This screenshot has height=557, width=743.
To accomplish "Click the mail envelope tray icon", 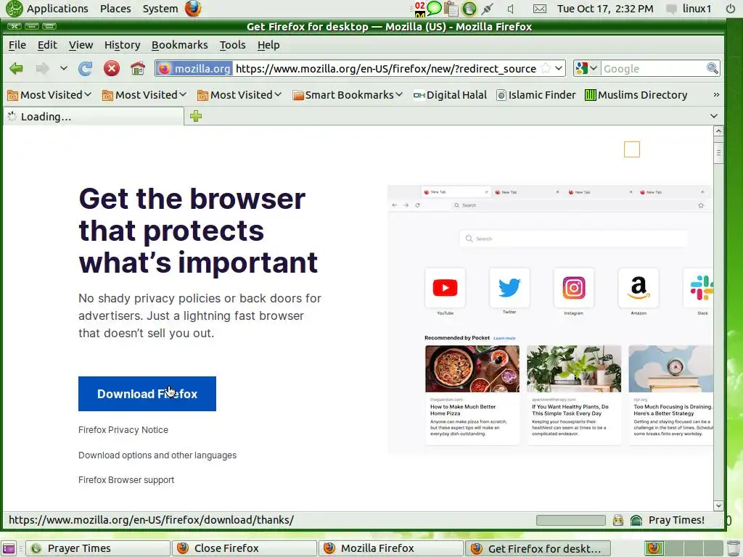I will pyautogui.click(x=540, y=9).
